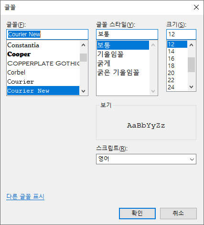Pick font size 16
Image resolution: width=204 pixels, height=225 pixels.
coord(177,59)
